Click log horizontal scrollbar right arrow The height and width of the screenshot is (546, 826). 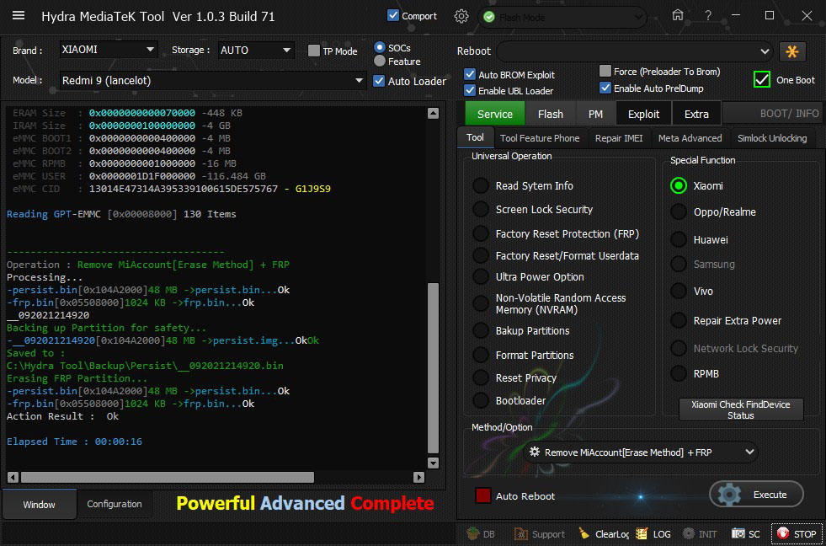point(418,478)
